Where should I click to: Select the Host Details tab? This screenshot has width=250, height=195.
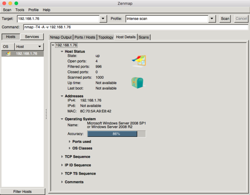pyautogui.click(x=126, y=37)
